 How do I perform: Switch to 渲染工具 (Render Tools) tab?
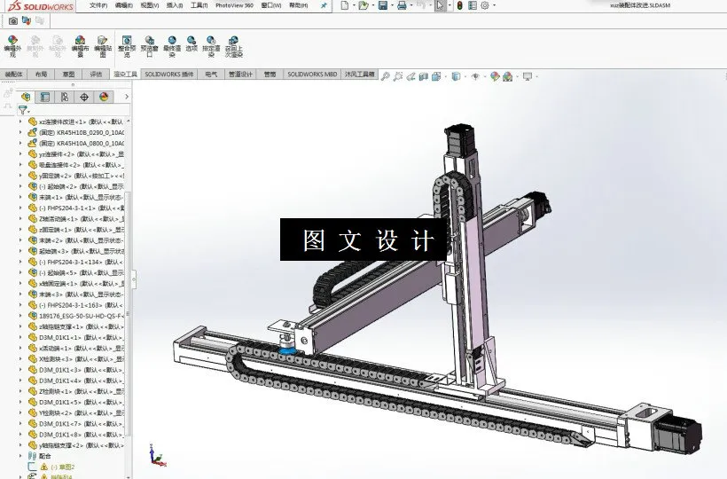click(125, 75)
